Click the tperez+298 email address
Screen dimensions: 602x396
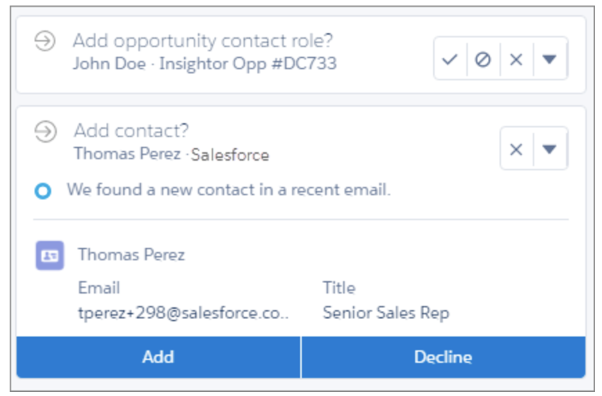click(183, 313)
